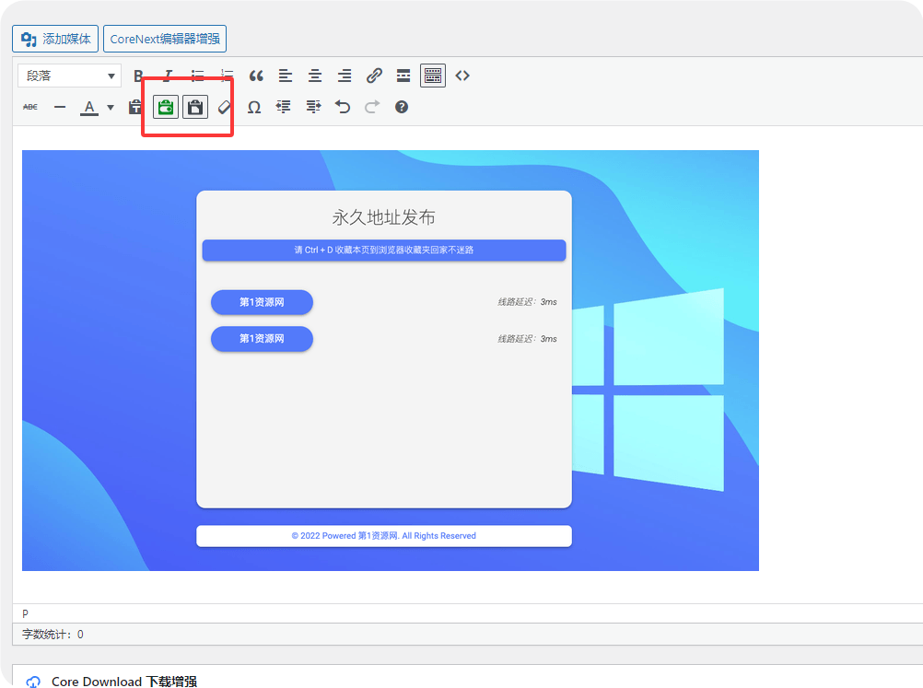Image resolution: width=923 pixels, height=688 pixels.
Task: Select the 永久地址发布 image in the editor
Action: click(x=391, y=360)
